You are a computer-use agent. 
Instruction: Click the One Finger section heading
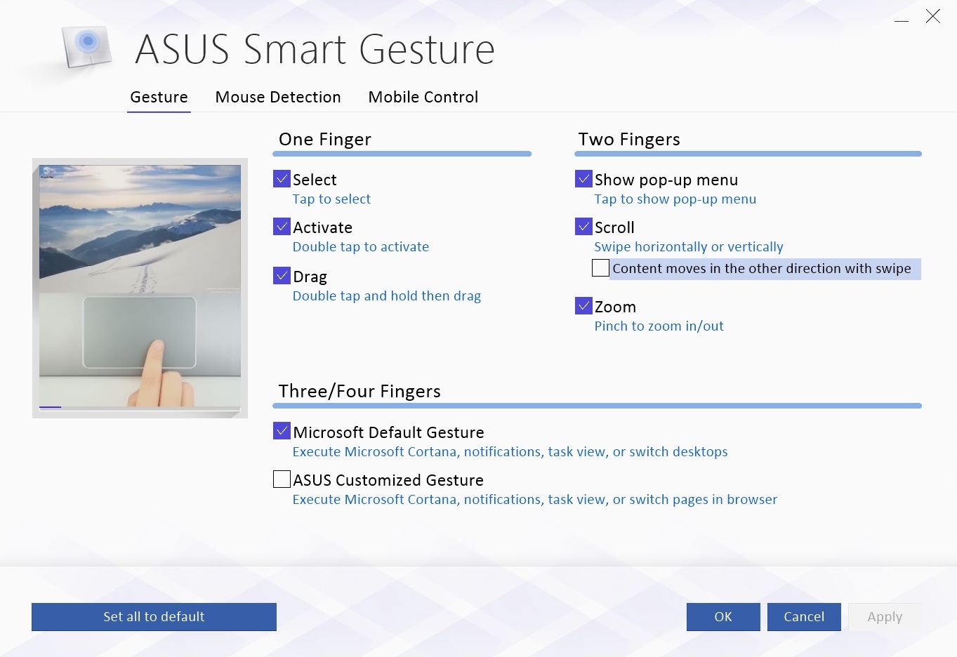[325, 139]
